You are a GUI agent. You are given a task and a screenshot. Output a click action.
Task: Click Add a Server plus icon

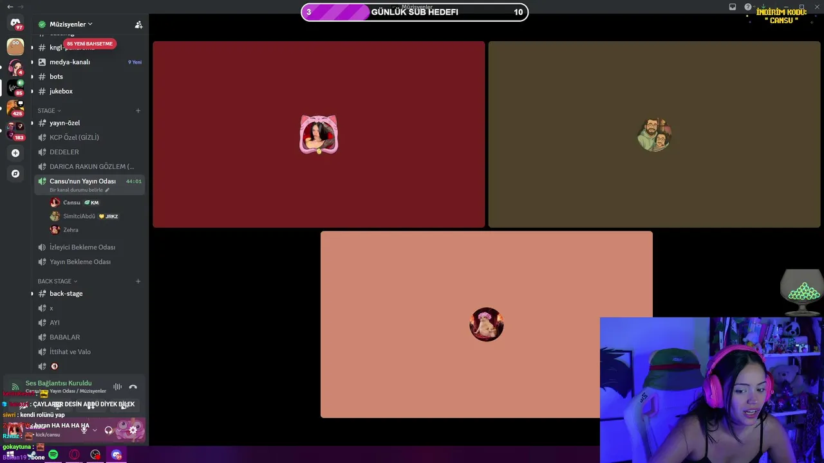click(15, 153)
